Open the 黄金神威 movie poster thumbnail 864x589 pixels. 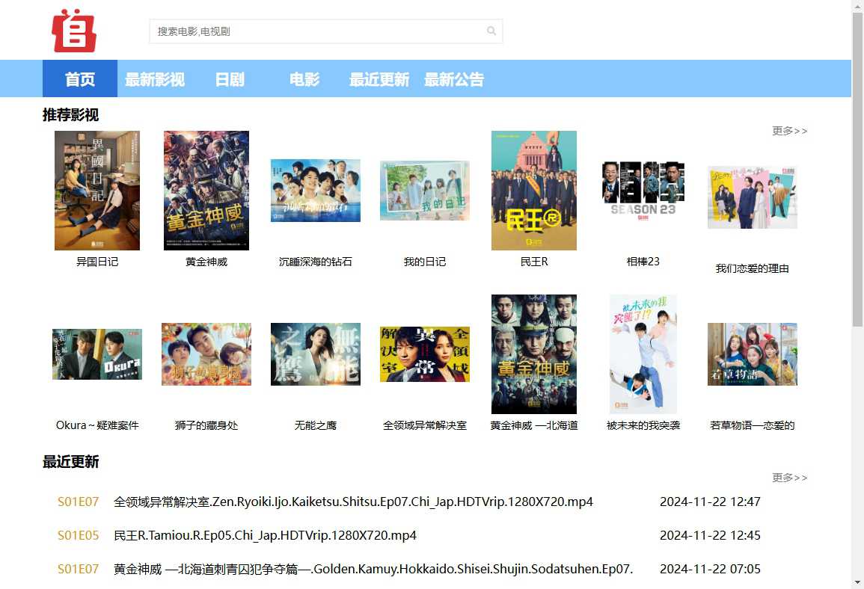[206, 191]
